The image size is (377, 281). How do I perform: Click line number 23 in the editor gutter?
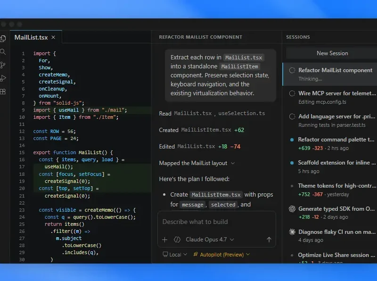pyautogui.click(x=22, y=210)
